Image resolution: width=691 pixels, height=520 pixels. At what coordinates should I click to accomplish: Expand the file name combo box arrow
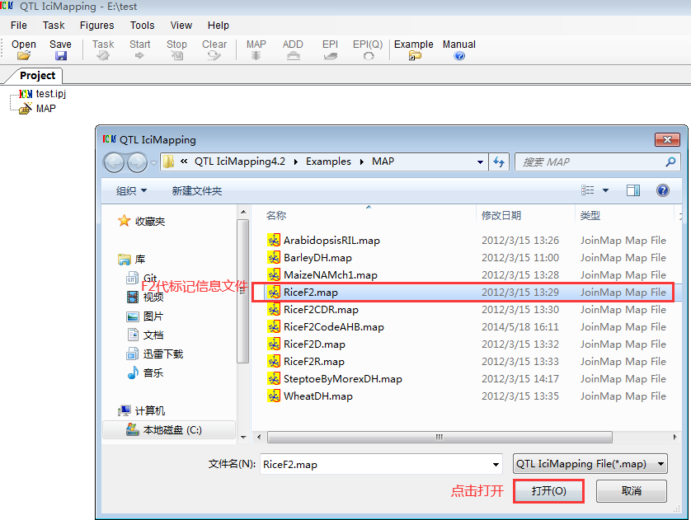(x=496, y=465)
